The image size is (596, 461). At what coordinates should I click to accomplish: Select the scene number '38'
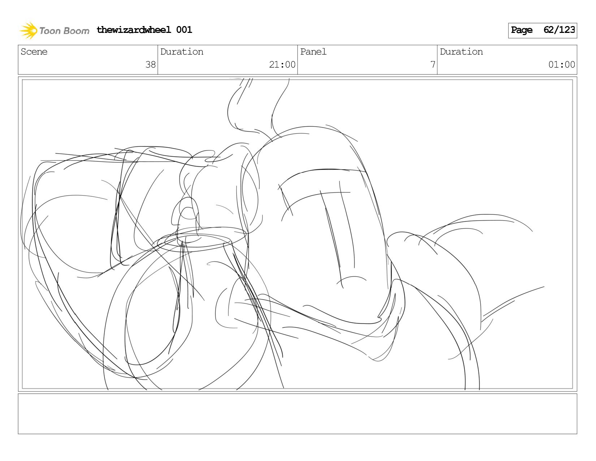(150, 65)
